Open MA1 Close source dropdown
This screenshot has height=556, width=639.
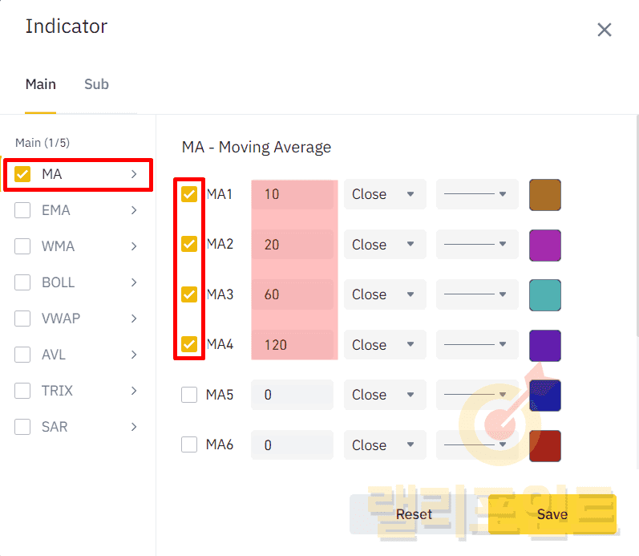pyautogui.click(x=384, y=194)
